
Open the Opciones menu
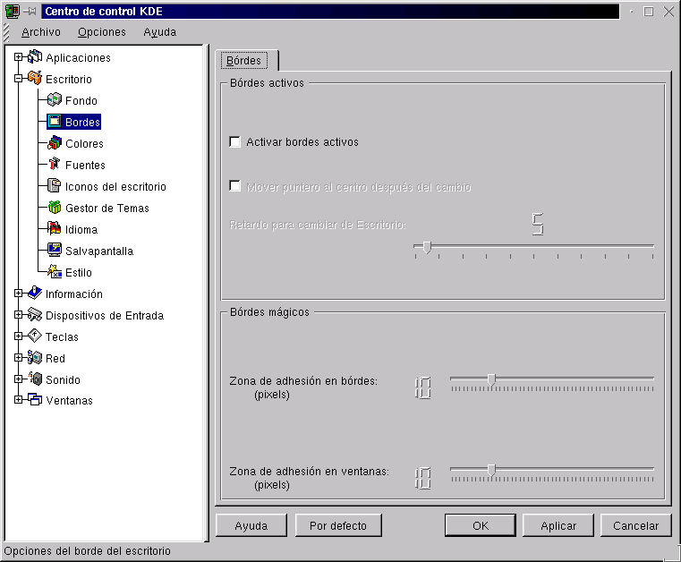click(x=101, y=31)
